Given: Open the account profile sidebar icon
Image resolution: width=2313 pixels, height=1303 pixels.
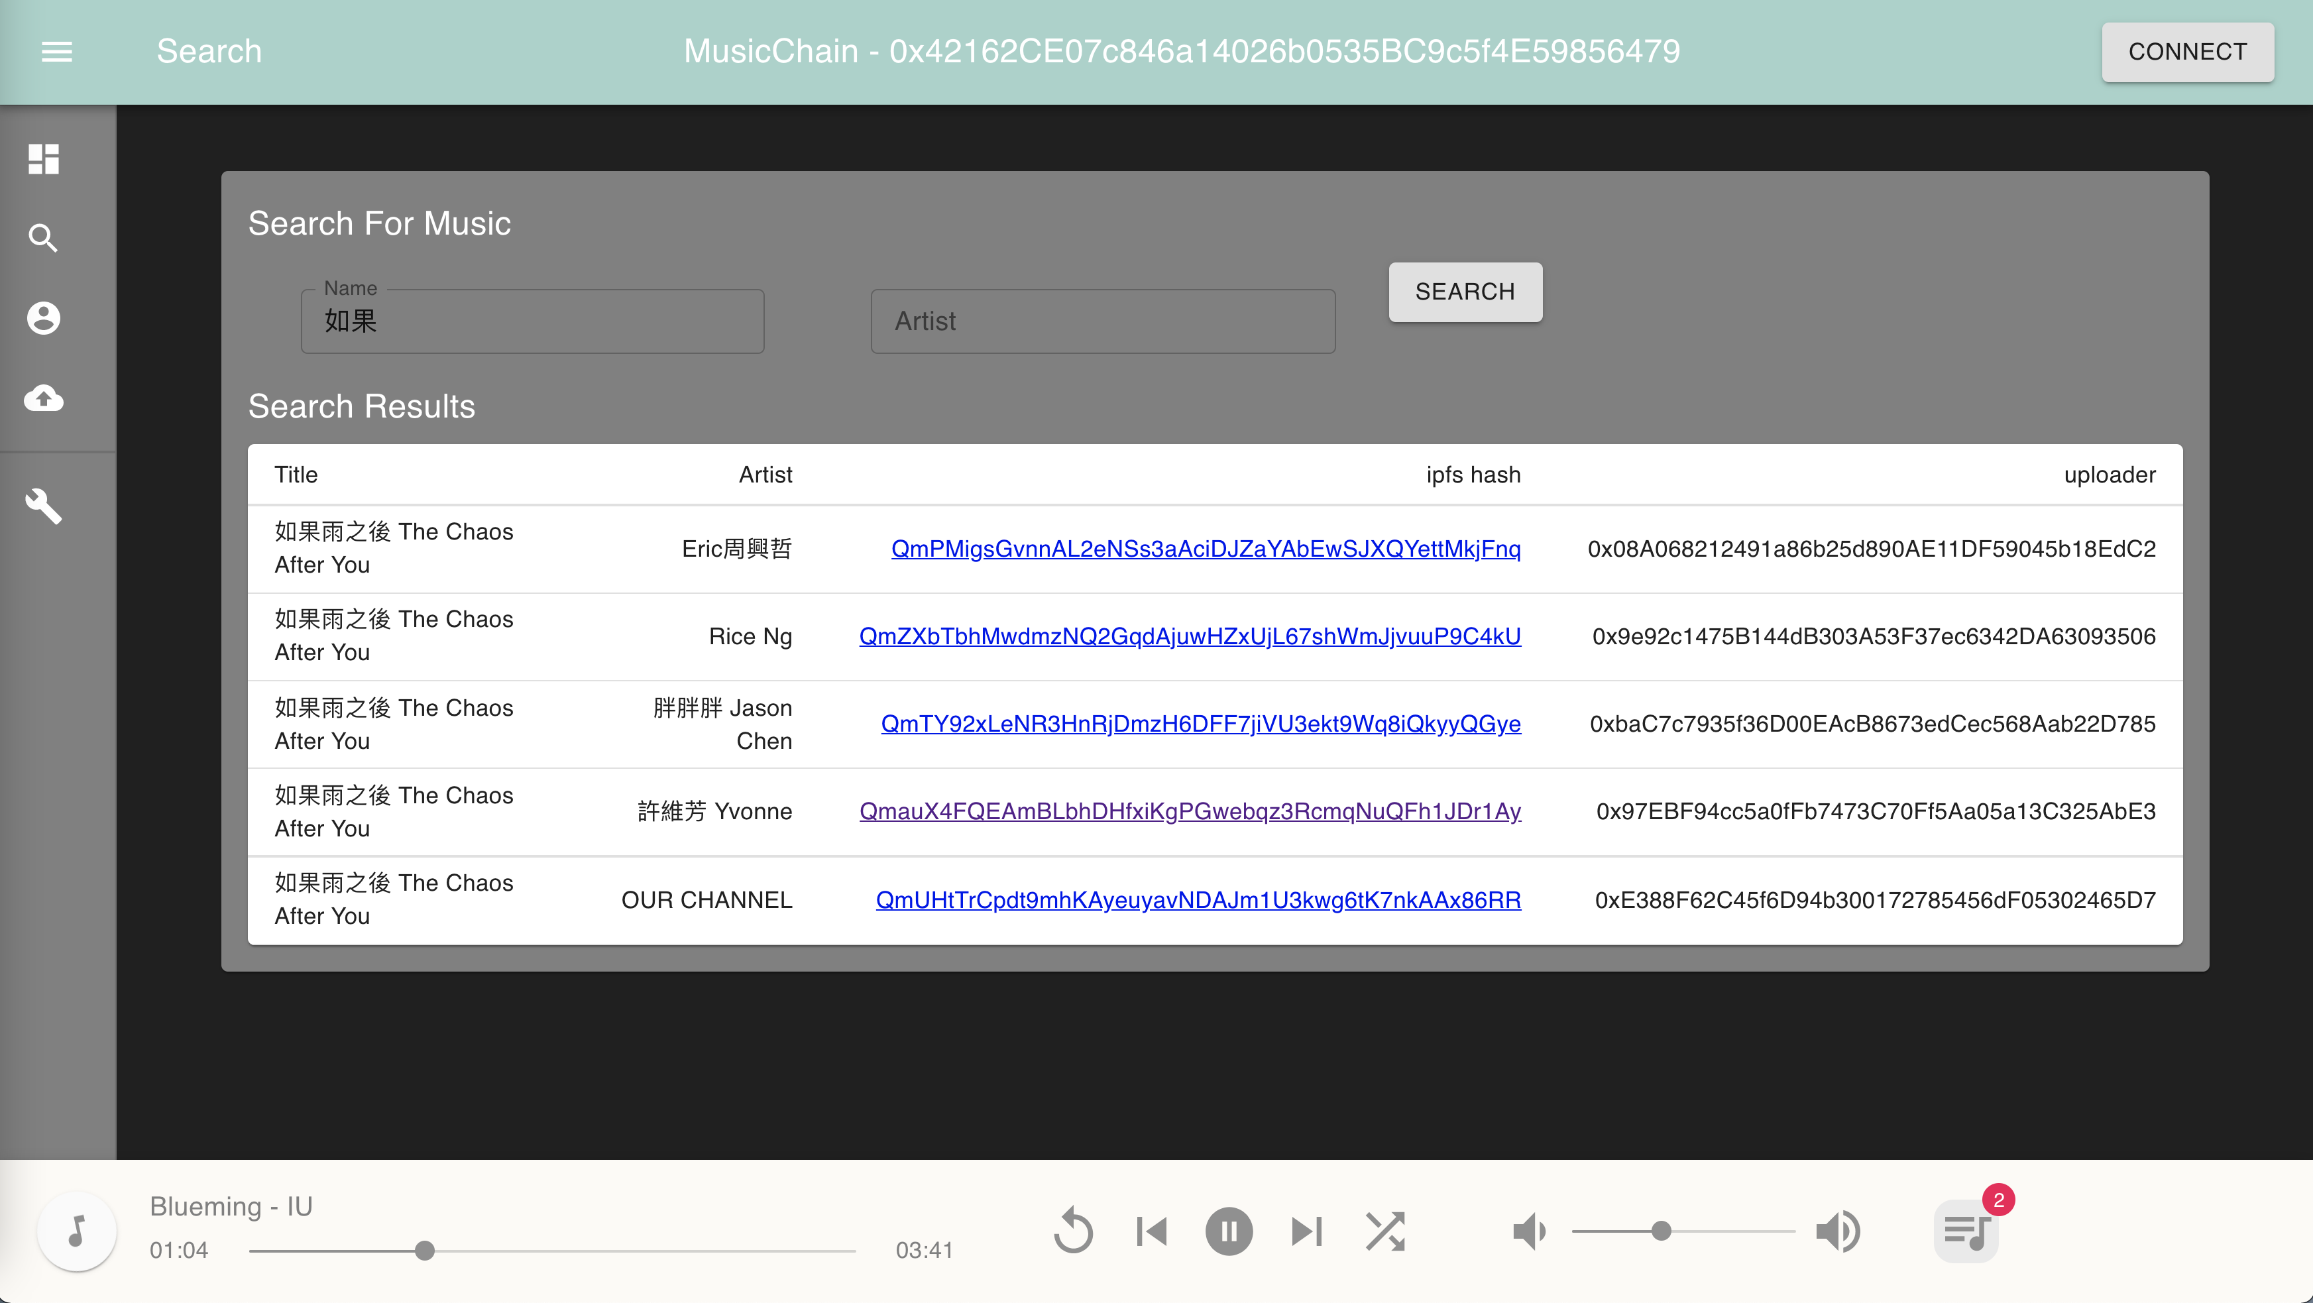Looking at the screenshot, I should click(x=43, y=318).
